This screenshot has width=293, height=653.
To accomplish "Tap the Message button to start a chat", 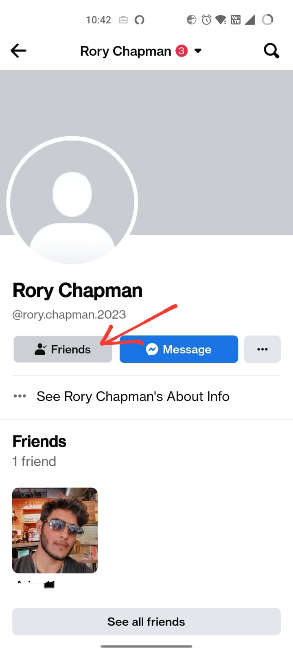I will [179, 349].
